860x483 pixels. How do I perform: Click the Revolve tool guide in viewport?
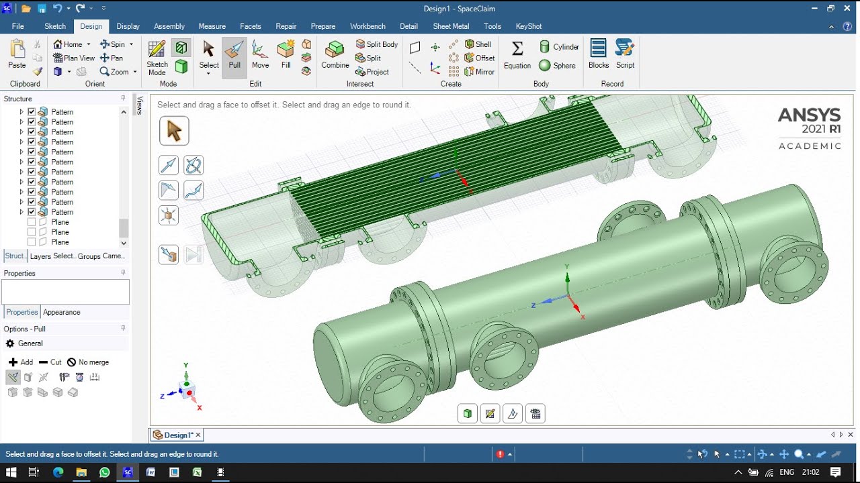[193, 165]
